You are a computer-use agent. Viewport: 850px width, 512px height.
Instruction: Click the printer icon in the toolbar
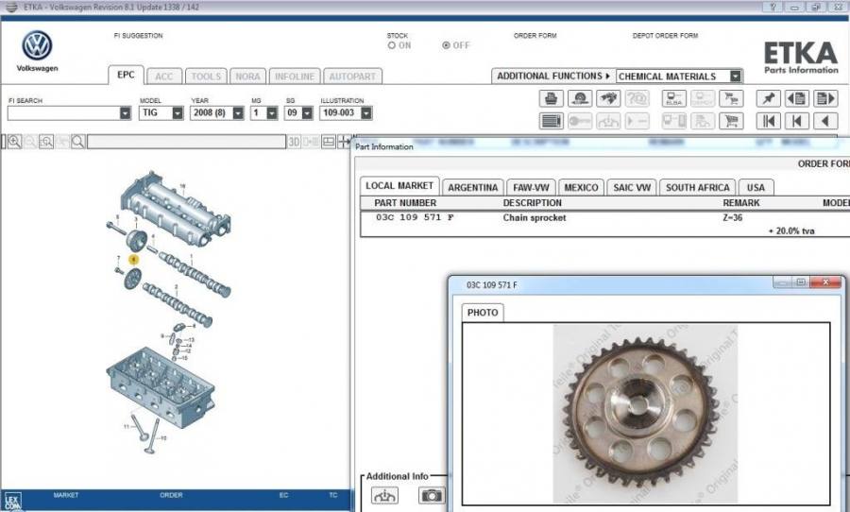[x=552, y=98]
